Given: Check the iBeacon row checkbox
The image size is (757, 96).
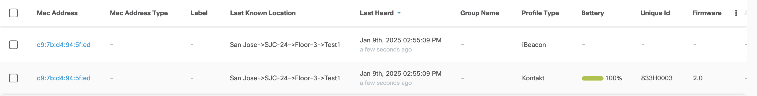Looking at the screenshot, I should point(14,45).
